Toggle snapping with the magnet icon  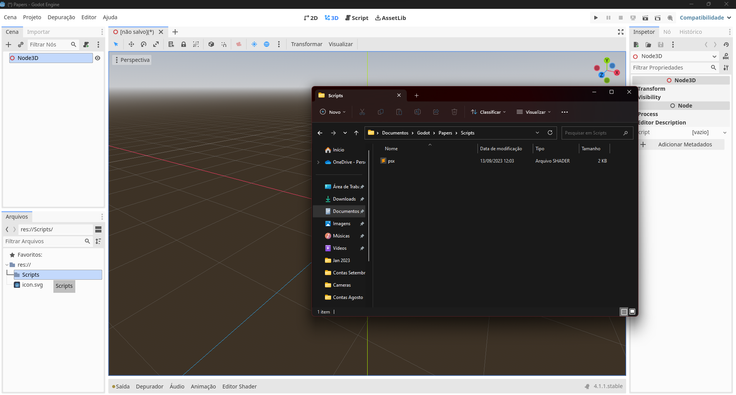click(224, 44)
